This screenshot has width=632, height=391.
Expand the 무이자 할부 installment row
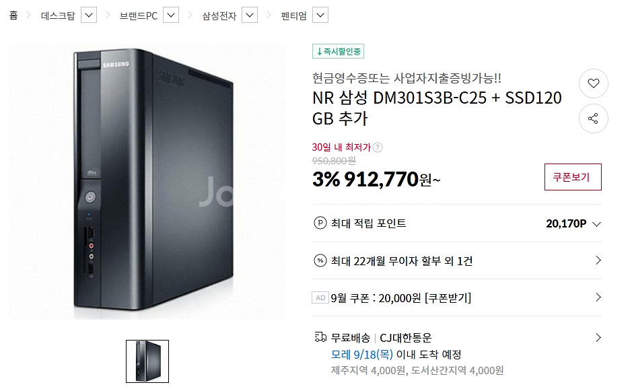[598, 260]
